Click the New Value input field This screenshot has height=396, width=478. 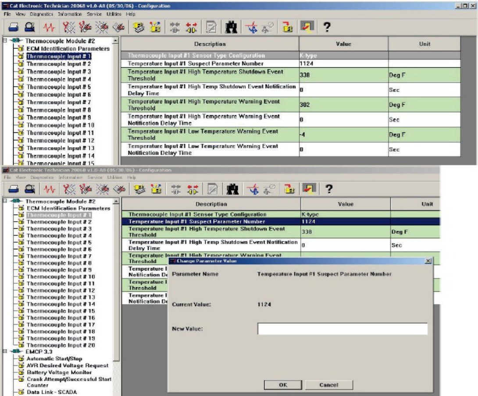(342, 329)
